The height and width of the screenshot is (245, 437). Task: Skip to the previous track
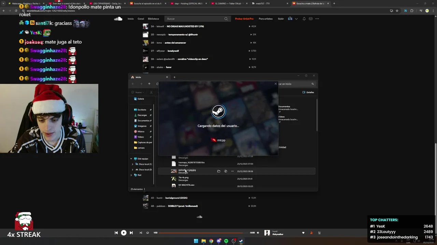(x=116, y=233)
